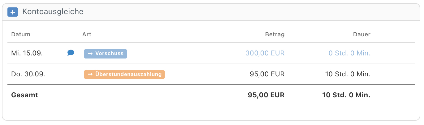The width and height of the screenshot is (424, 125).
Task: Click the arrow in the Vorschuss badge
Action: [91, 54]
